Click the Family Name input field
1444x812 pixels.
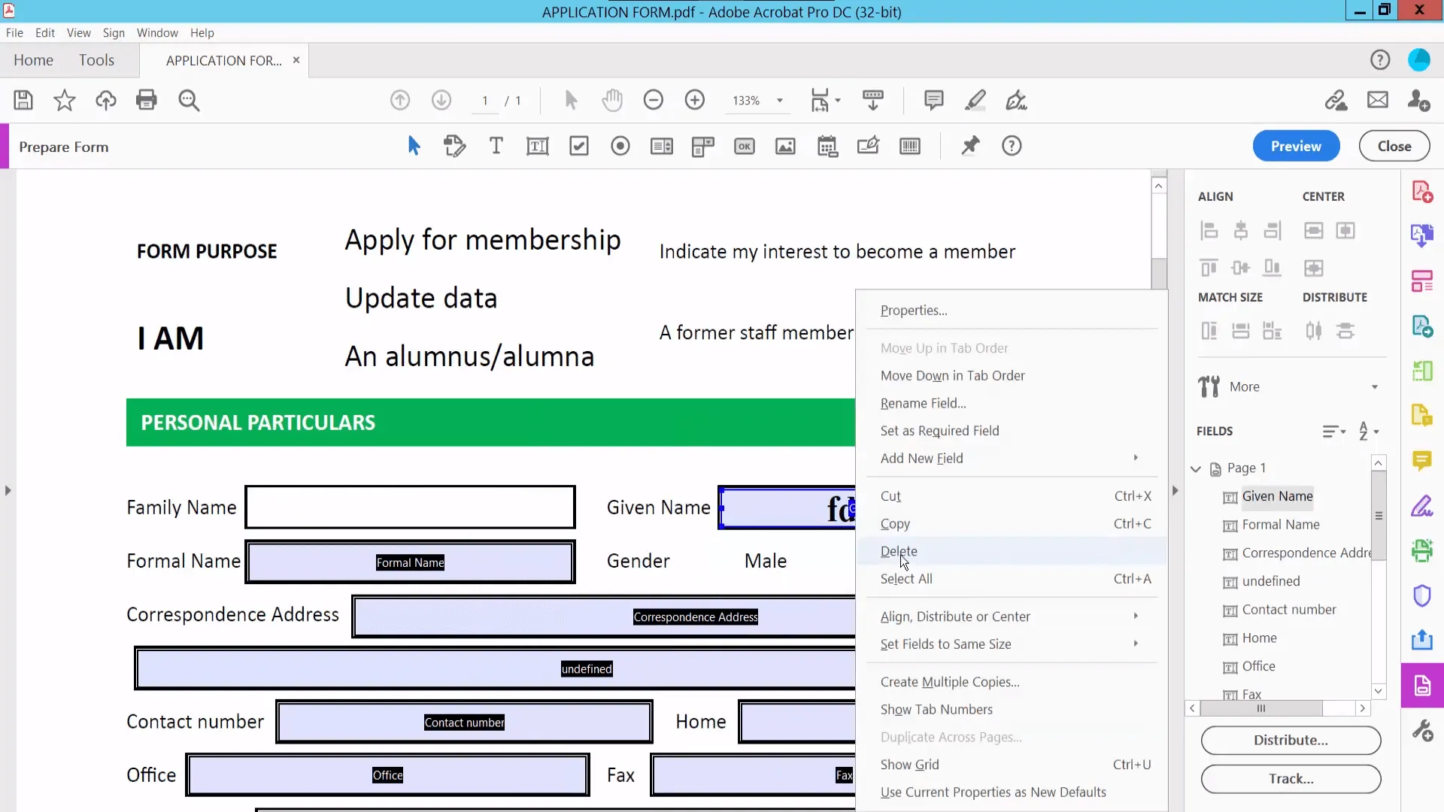coord(408,507)
